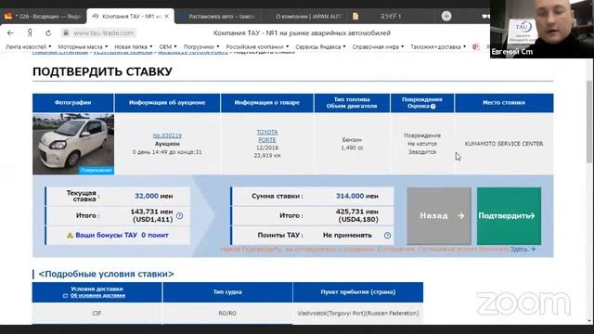Click the help icon beside 'Не применять'
This screenshot has height=334, width=594.
pyautogui.click(x=387, y=235)
